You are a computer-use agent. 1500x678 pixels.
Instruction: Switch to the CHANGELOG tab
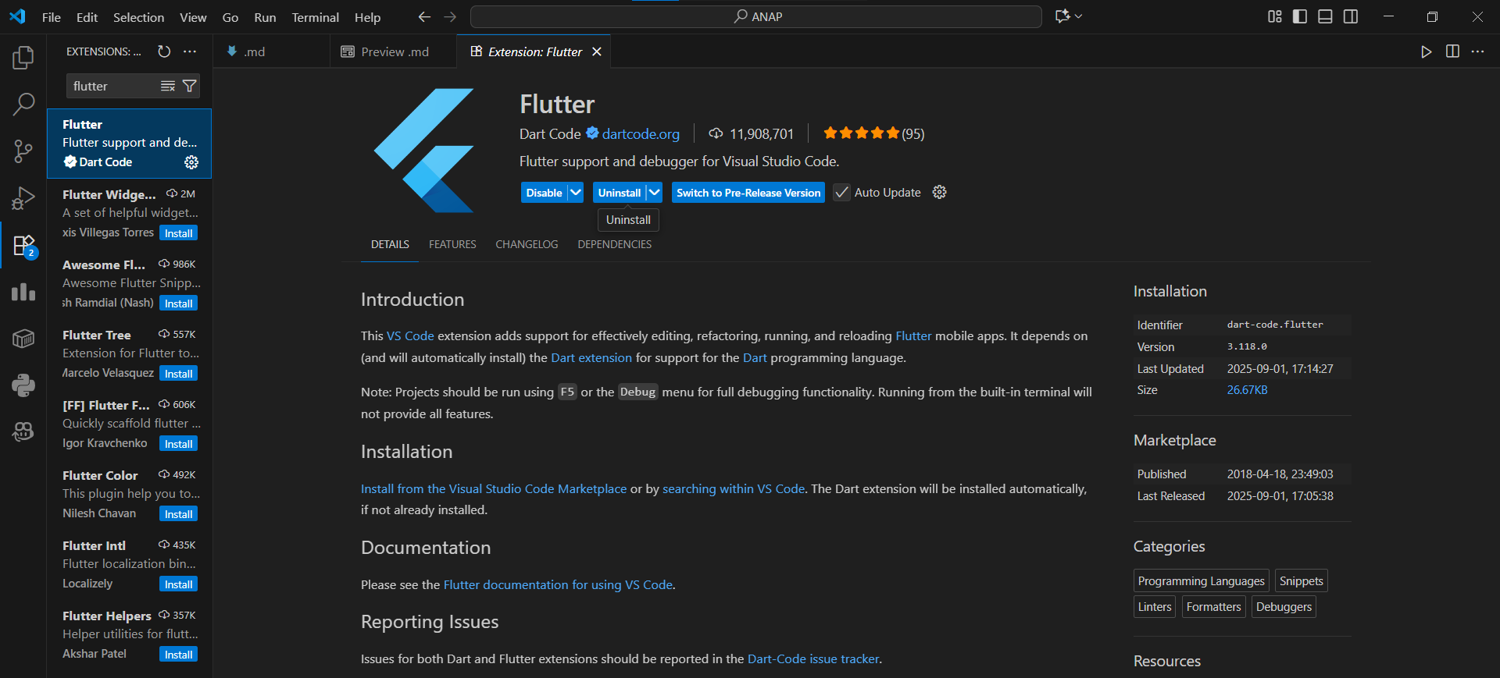tap(527, 244)
